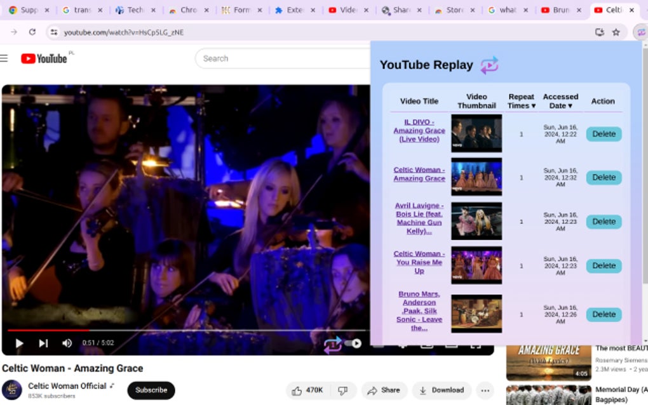648x405 pixels.
Task: Skip to next video with the next icon
Action: click(43, 343)
